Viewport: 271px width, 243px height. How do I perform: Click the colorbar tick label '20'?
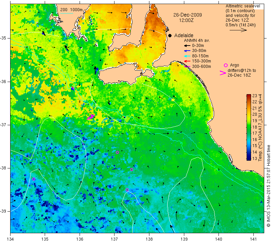coord(255,114)
